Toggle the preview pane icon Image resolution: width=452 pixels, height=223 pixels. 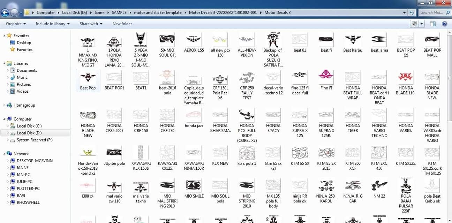click(x=433, y=24)
